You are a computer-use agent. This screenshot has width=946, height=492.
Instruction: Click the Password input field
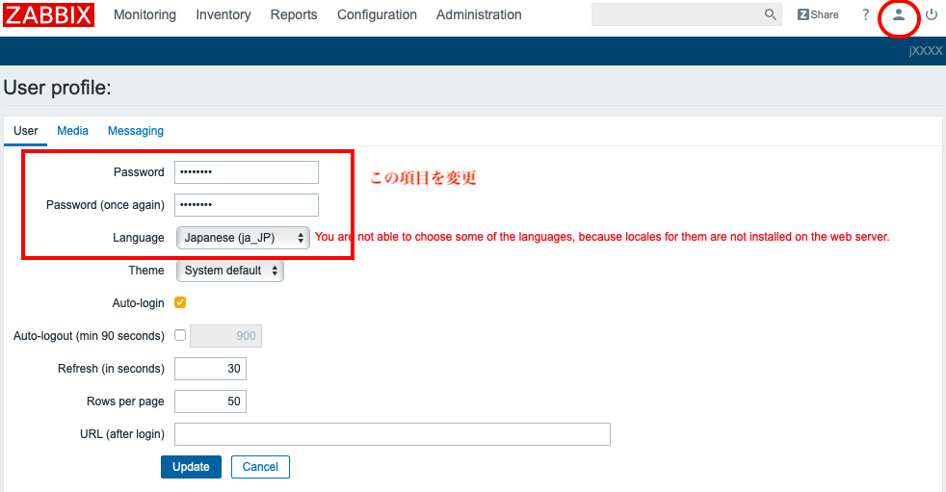click(246, 172)
